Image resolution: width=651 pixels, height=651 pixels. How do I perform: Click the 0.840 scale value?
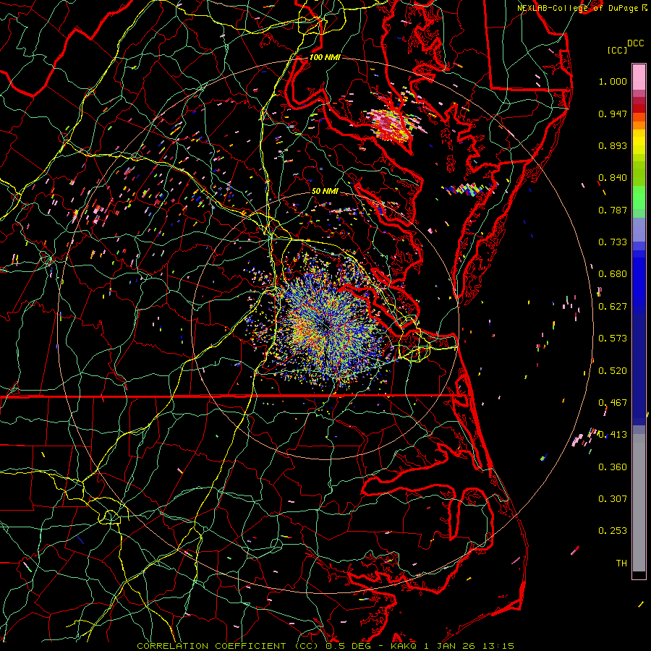tap(613, 178)
